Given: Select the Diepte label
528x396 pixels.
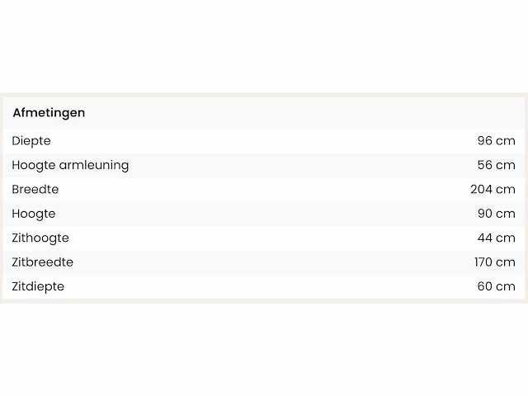Looking at the screenshot, I should coord(31,141).
